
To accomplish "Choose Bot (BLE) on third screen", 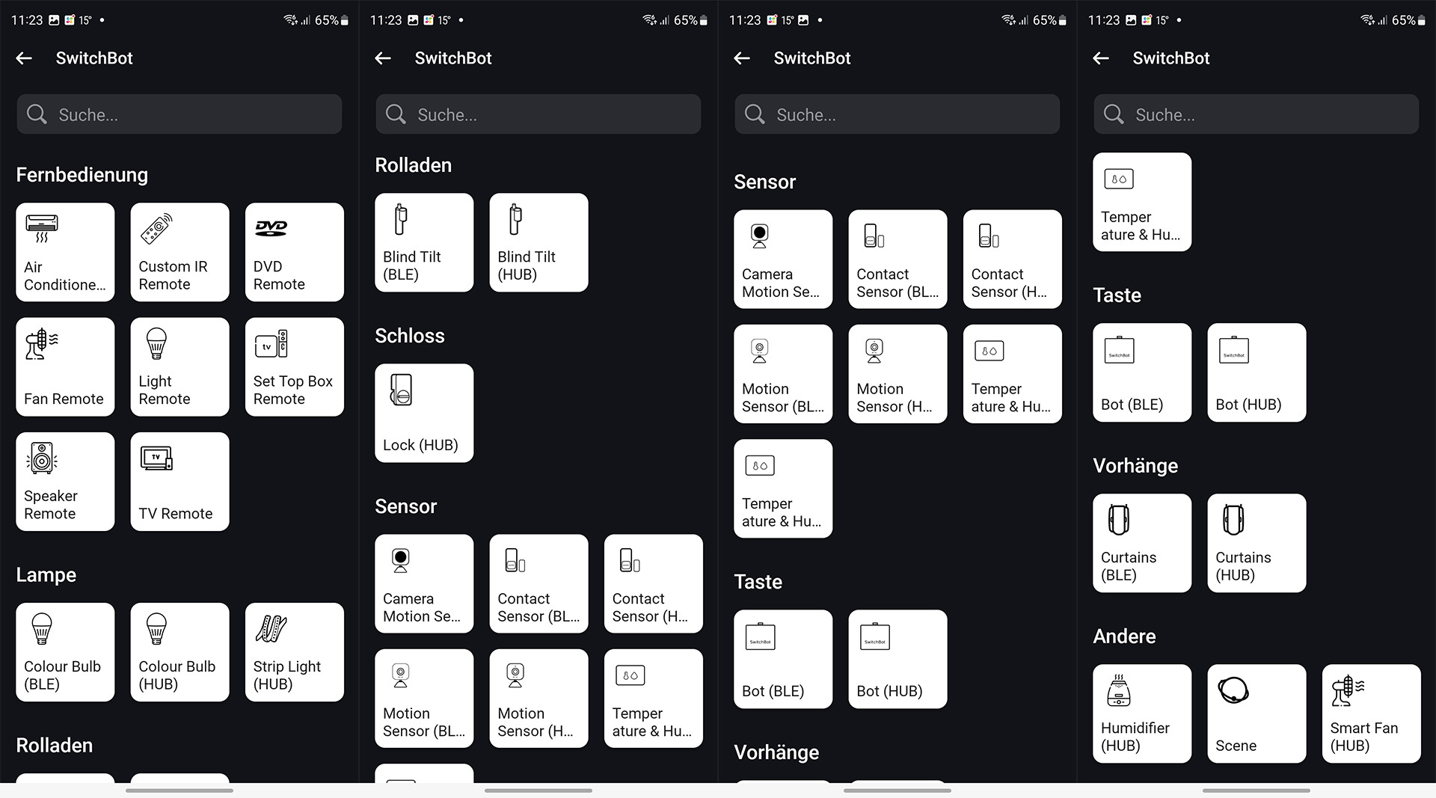I will coord(783,659).
